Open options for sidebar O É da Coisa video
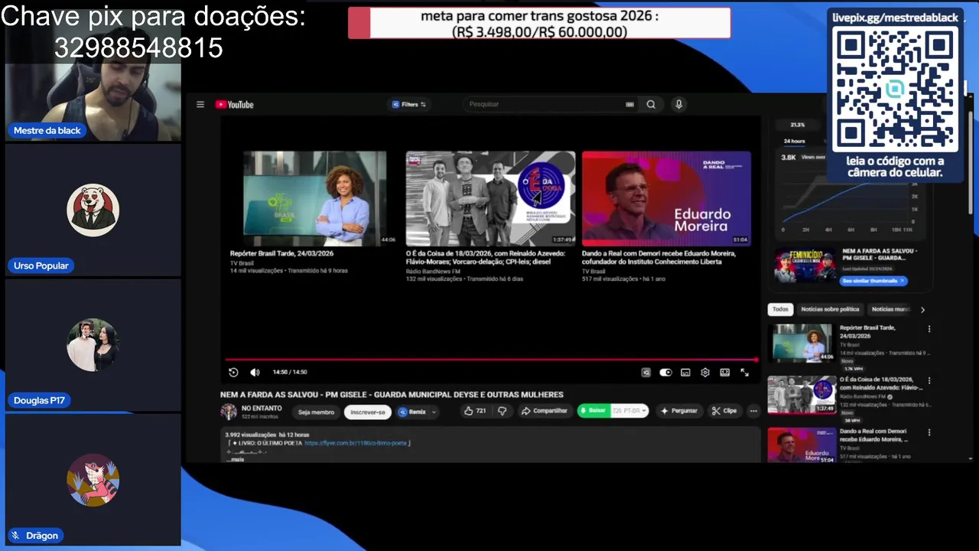979x551 pixels. [x=929, y=380]
